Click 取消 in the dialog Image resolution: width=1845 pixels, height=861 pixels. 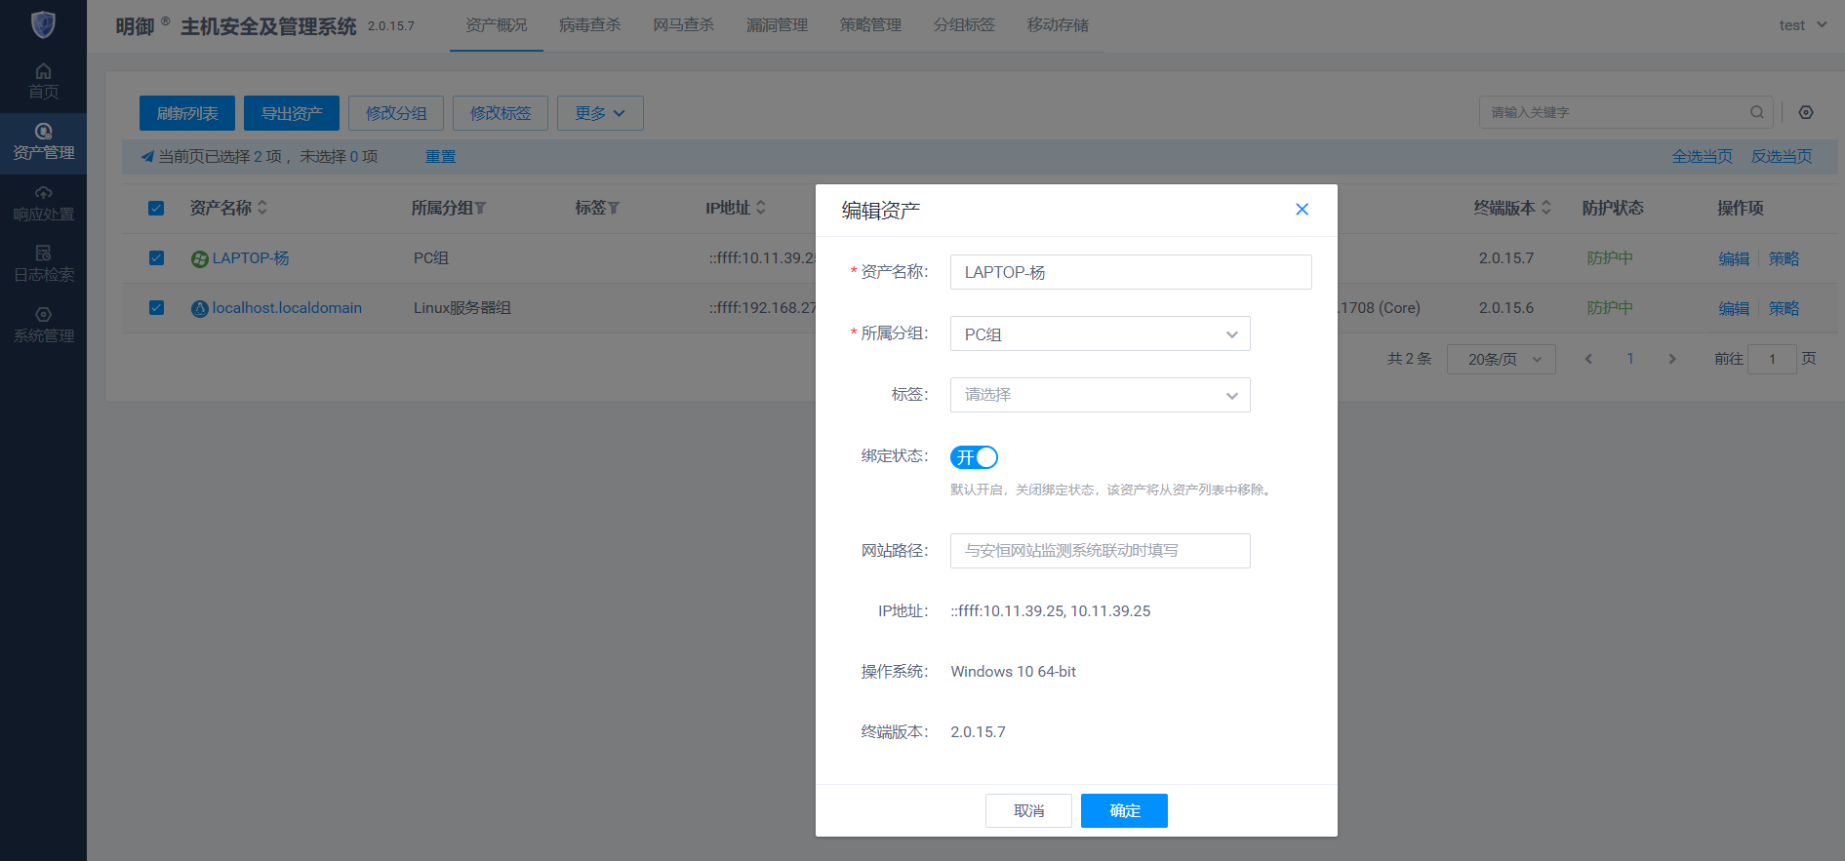[x=1028, y=810]
